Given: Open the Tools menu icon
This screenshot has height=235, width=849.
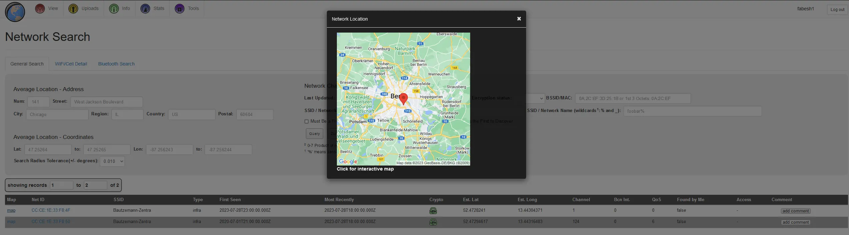Looking at the screenshot, I should [x=180, y=9].
